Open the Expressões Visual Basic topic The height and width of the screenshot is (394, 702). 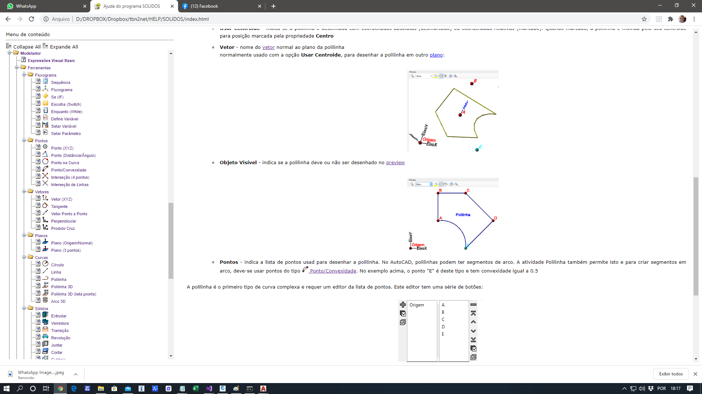(51, 61)
